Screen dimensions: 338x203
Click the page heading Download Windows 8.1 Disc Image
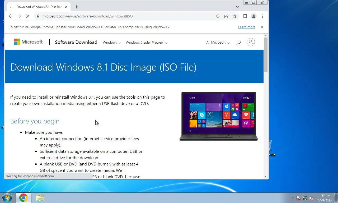click(103, 67)
